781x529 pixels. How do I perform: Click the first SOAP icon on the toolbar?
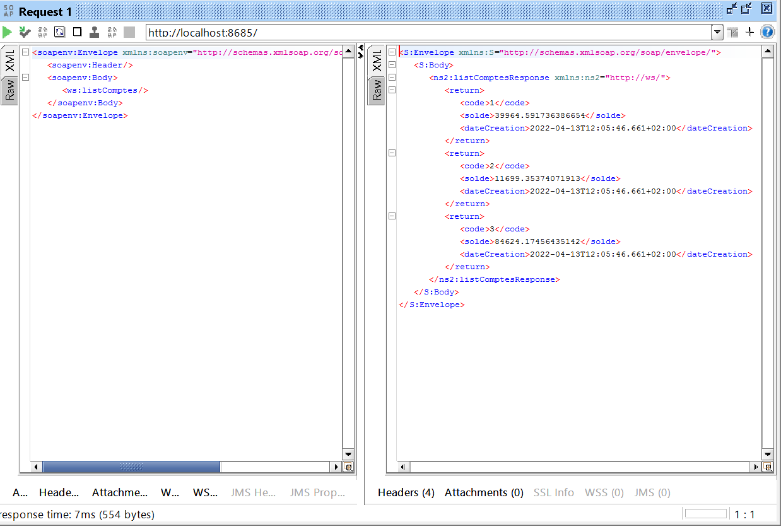pyautogui.click(x=42, y=32)
